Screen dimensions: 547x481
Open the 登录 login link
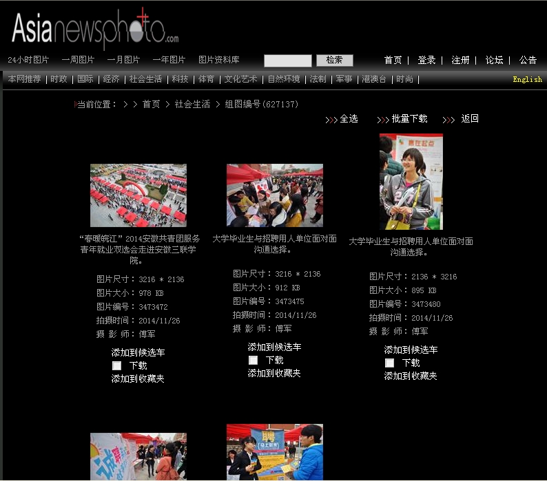(x=426, y=61)
